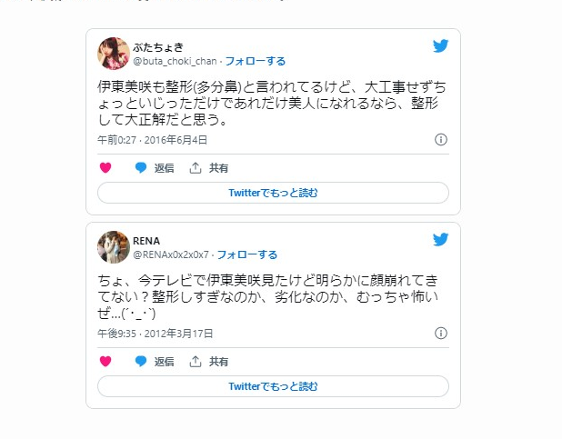Click the @buta_choki_chan handle
The width and height of the screenshot is (562, 439).
pos(175,61)
